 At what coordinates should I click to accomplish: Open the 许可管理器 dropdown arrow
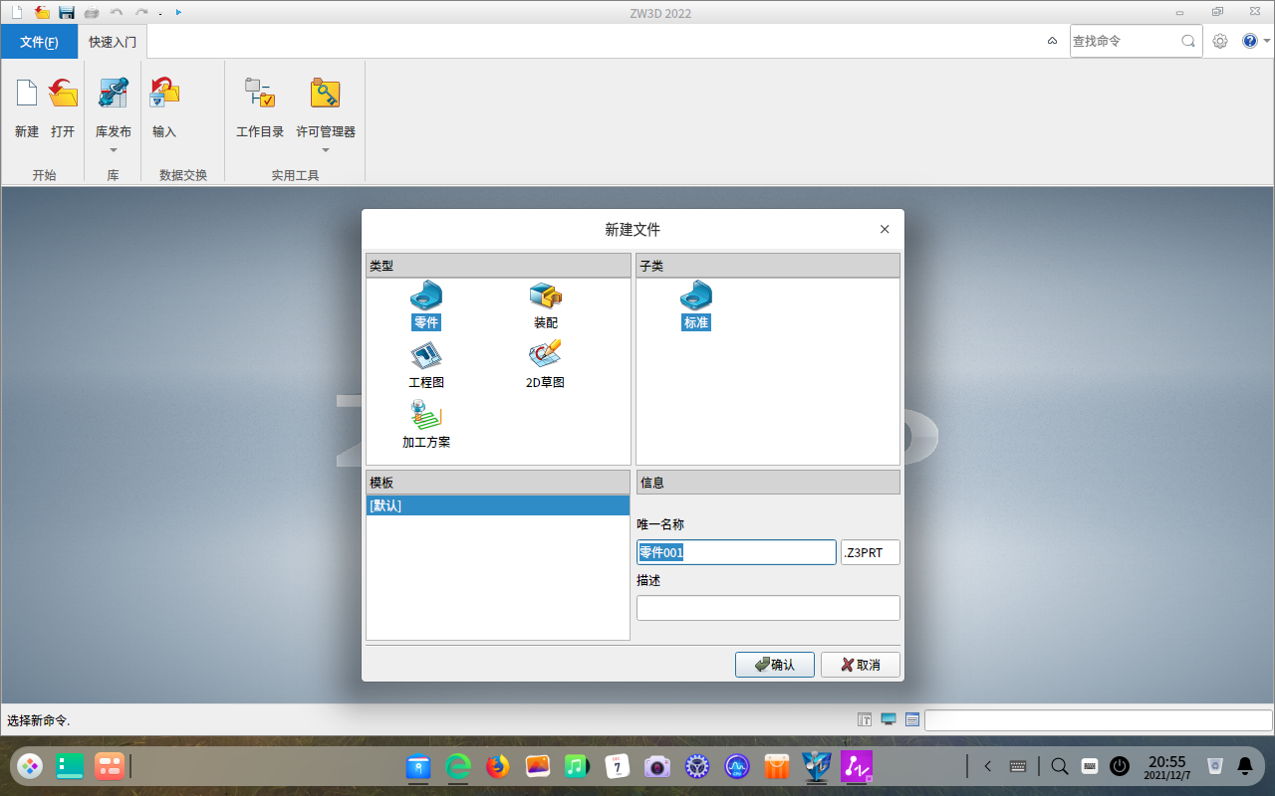[325, 148]
